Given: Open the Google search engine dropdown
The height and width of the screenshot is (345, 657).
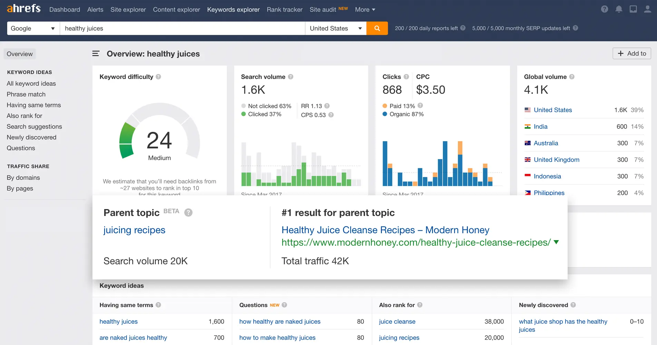Looking at the screenshot, I should tap(33, 28).
